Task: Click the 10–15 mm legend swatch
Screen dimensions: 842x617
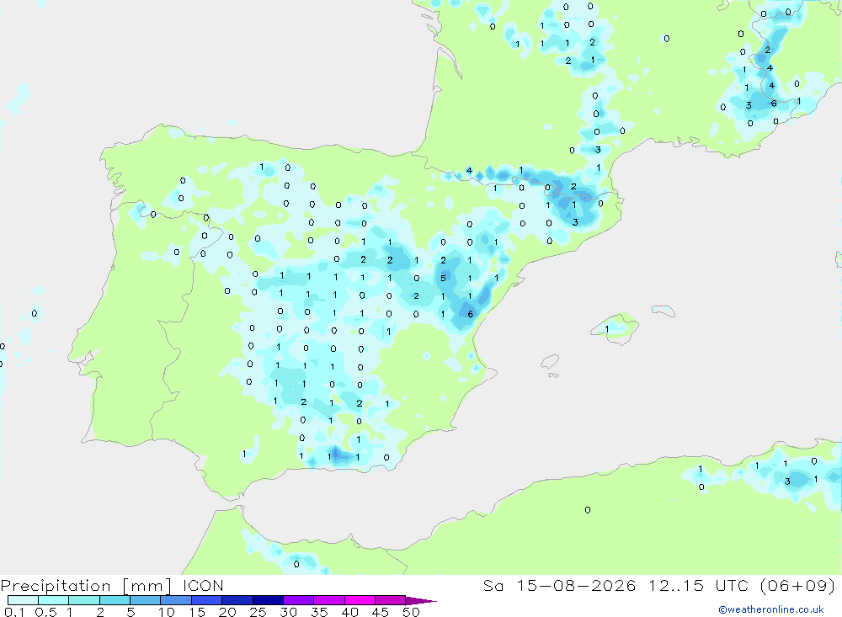Action: (176, 600)
